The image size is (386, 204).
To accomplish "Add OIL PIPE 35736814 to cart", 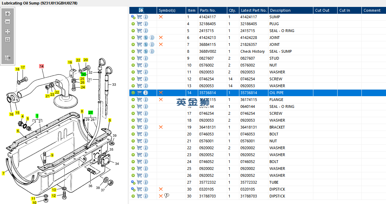I will (x=139, y=93).
